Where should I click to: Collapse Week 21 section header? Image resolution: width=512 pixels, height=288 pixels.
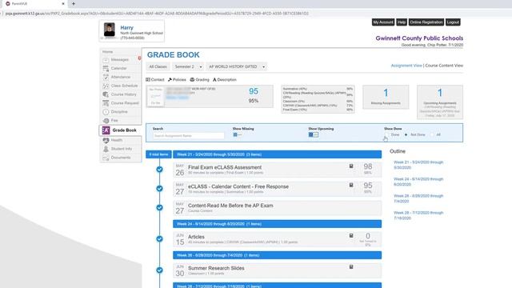[277, 154]
